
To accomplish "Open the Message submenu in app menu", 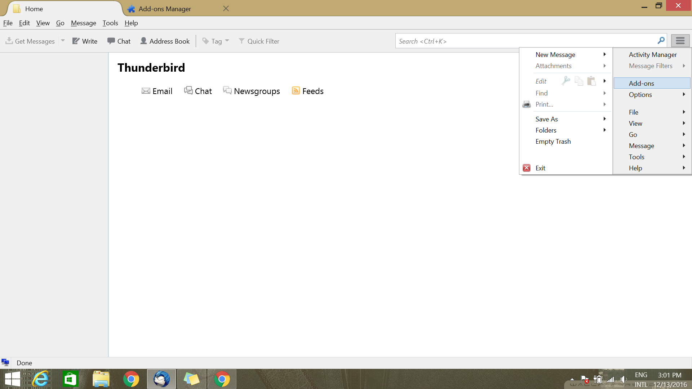I will [652, 146].
